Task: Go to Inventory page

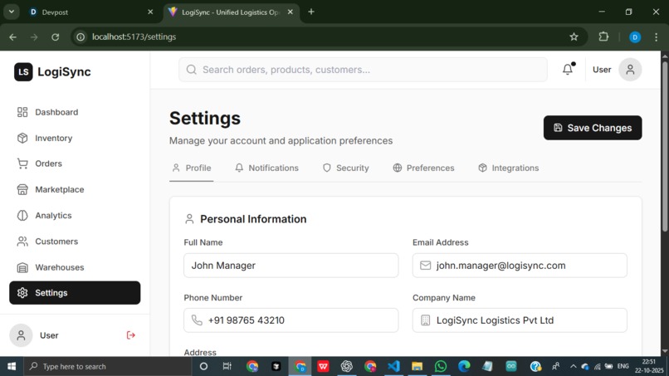Action: point(75,138)
